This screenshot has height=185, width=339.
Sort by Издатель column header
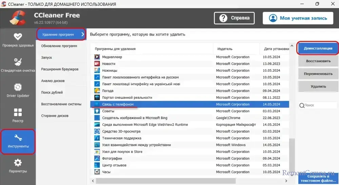(236, 49)
